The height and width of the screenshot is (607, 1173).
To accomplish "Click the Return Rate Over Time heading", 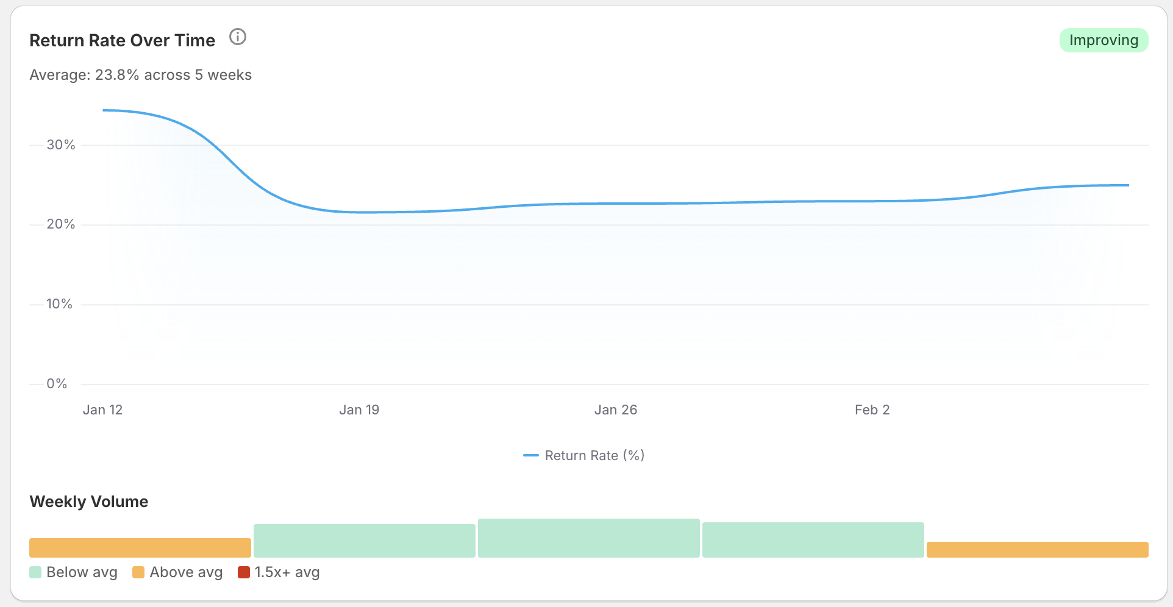I will pyautogui.click(x=122, y=40).
